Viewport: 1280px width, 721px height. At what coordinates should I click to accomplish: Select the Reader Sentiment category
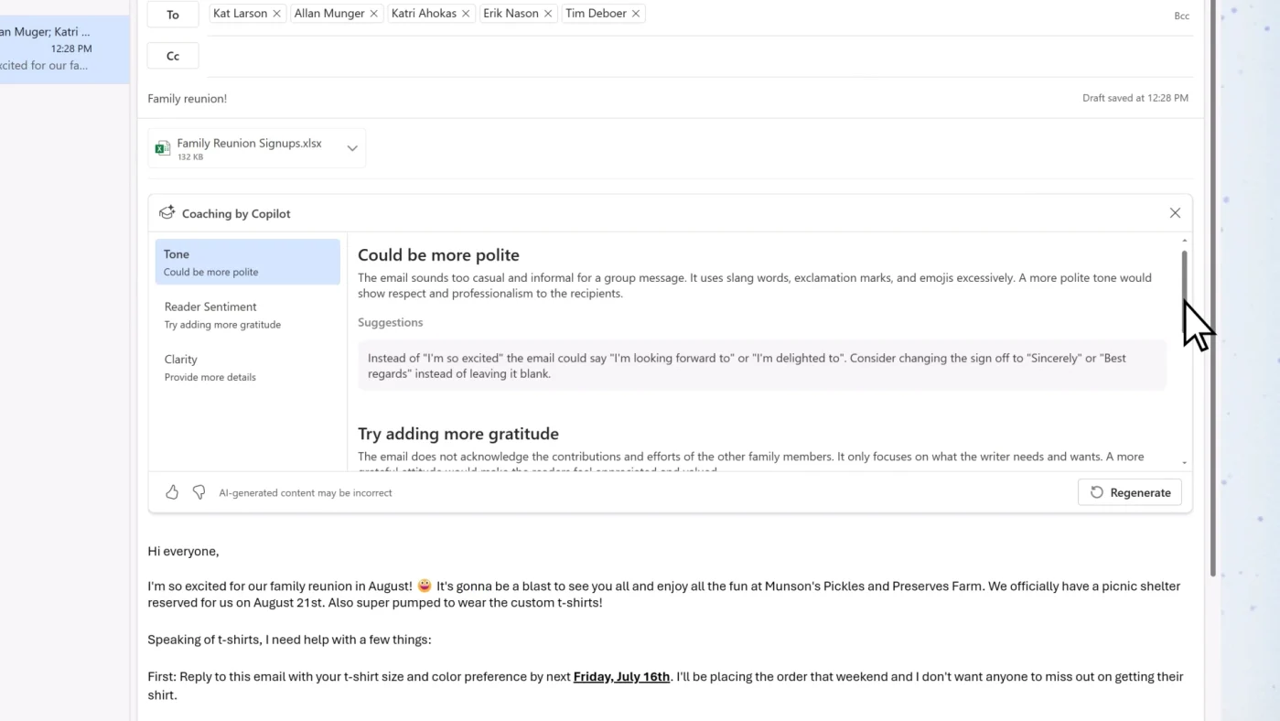pyautogui.click(x=247, y=315)
